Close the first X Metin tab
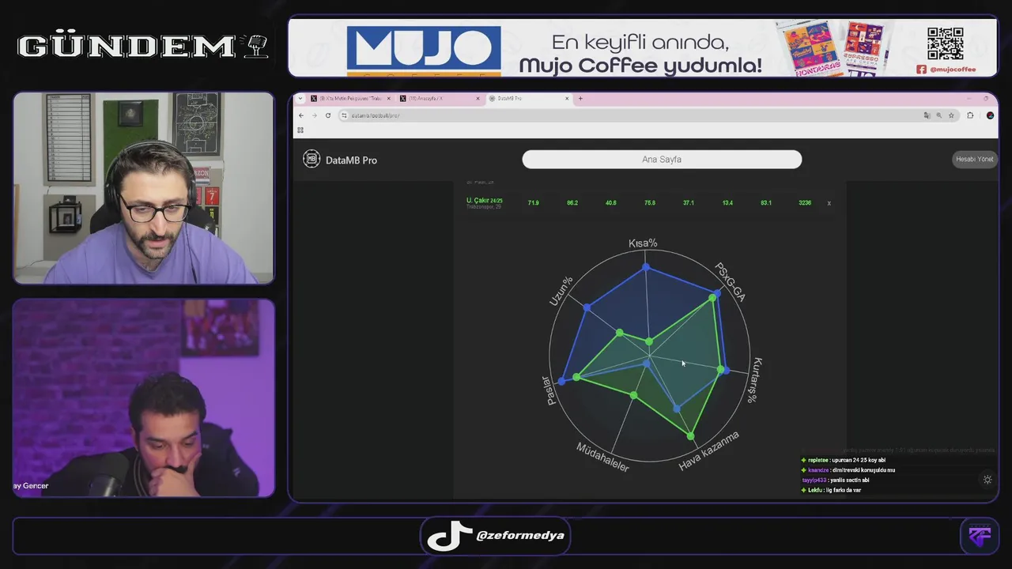The height and width of the screenshot is (569, 1012). [388, 99]
